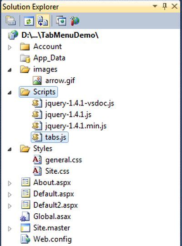
Task: Collapse the images folder arrow
Action: tap(10, 70)
